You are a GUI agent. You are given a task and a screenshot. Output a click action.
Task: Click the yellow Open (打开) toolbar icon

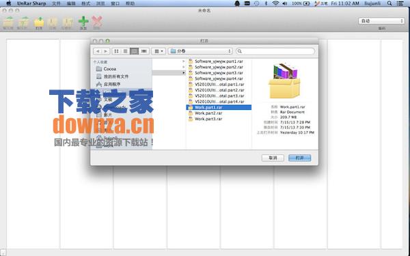coord(39,23)
